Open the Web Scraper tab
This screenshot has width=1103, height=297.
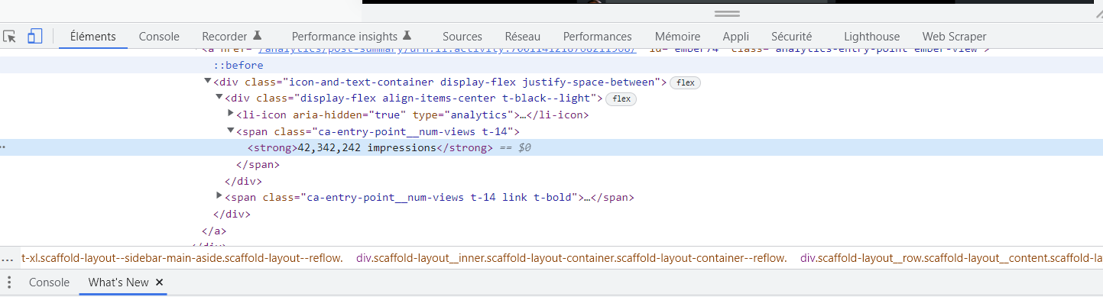[954, 36]
